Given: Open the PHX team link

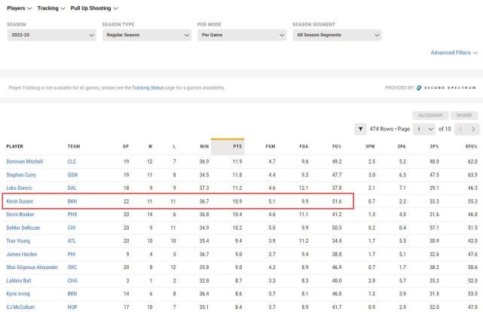Looking at the screenshot, I should (x=72, y=214).
